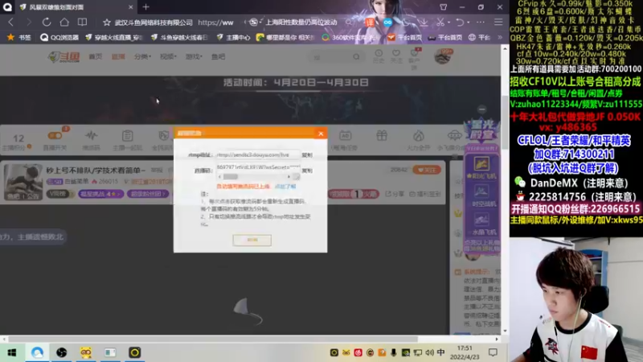The width and height of the screenshot is (643, 362).
Task: Click the Douyu site logo
Action: tap(64, 57)
